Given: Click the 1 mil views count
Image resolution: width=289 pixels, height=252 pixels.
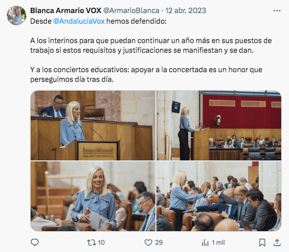Looking at the screenshot, I should point(218,243).
